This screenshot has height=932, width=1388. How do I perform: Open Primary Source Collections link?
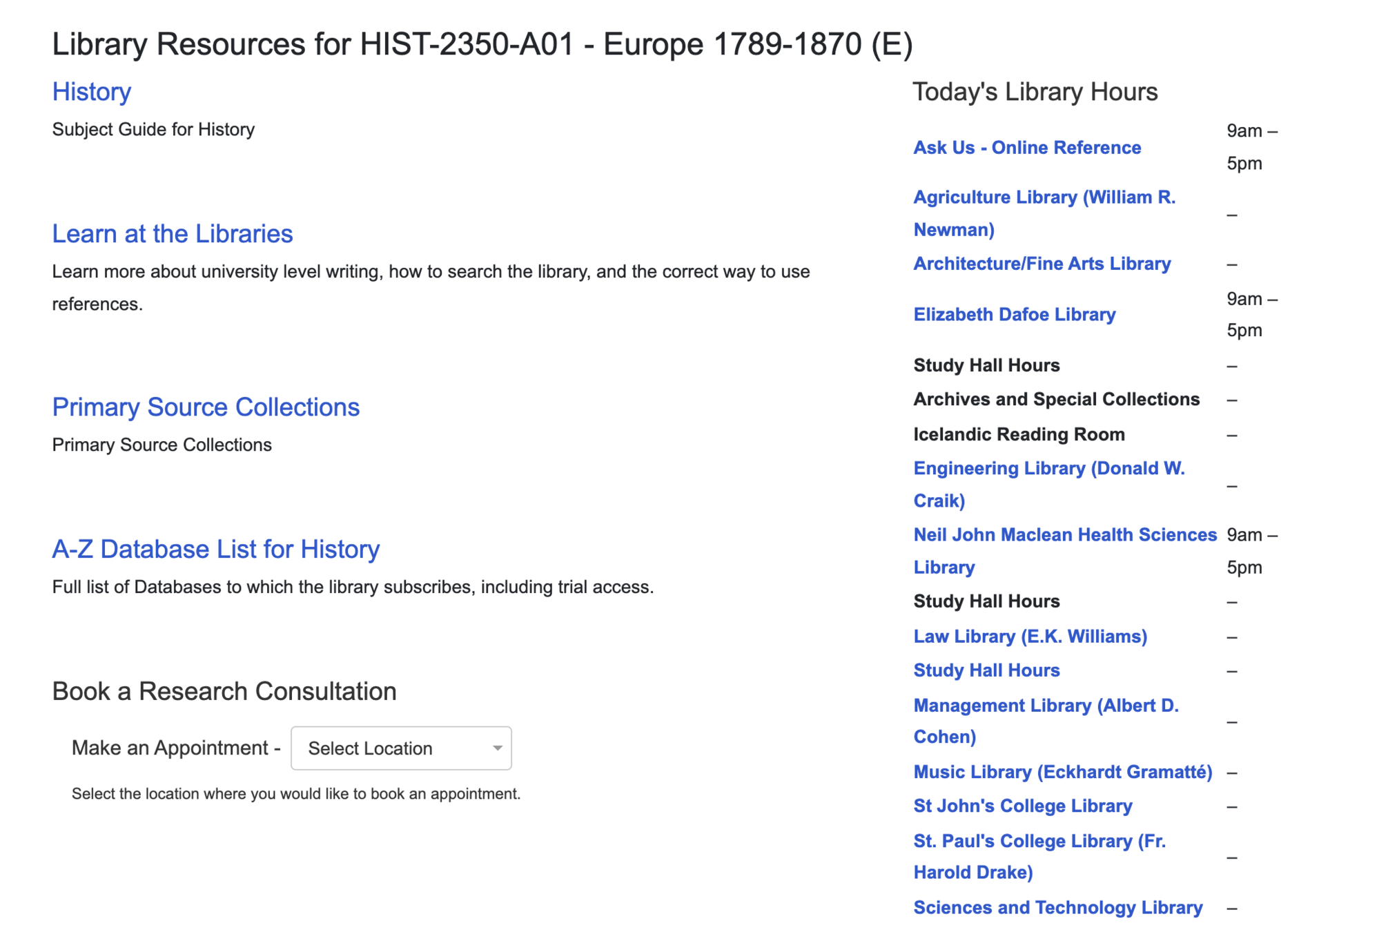click(206, 407)
